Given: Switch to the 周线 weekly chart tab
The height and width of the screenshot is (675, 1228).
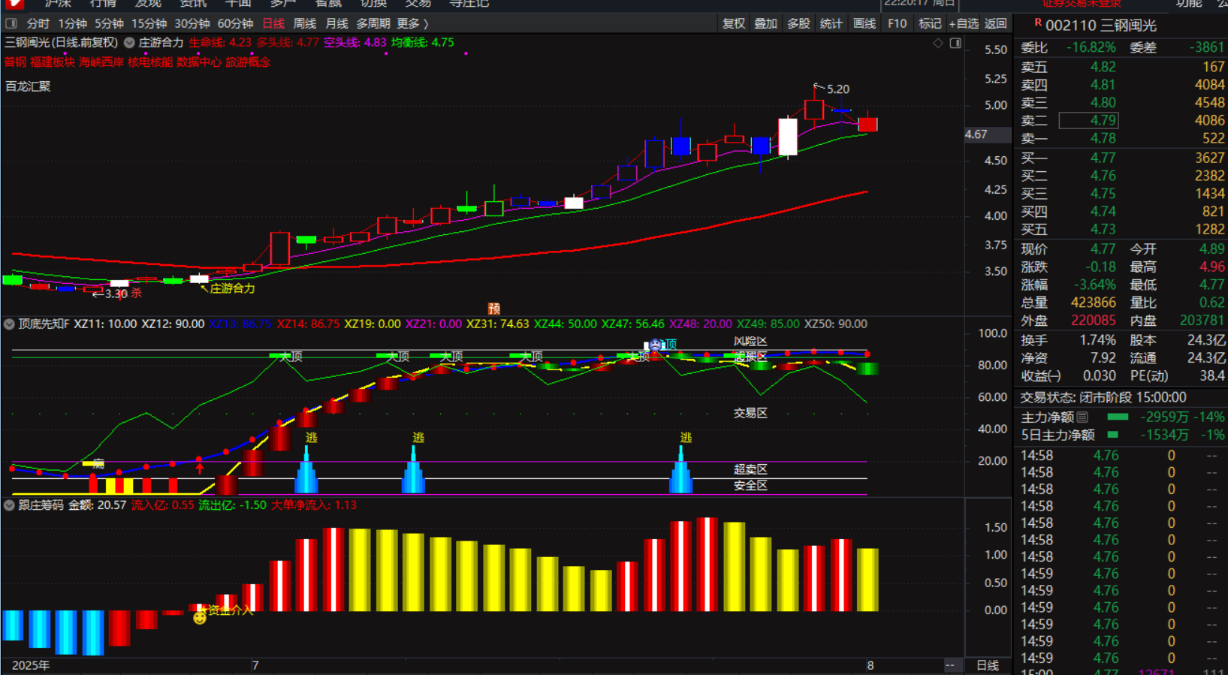Looking at the screenshot, I should (x=304, y=24).
